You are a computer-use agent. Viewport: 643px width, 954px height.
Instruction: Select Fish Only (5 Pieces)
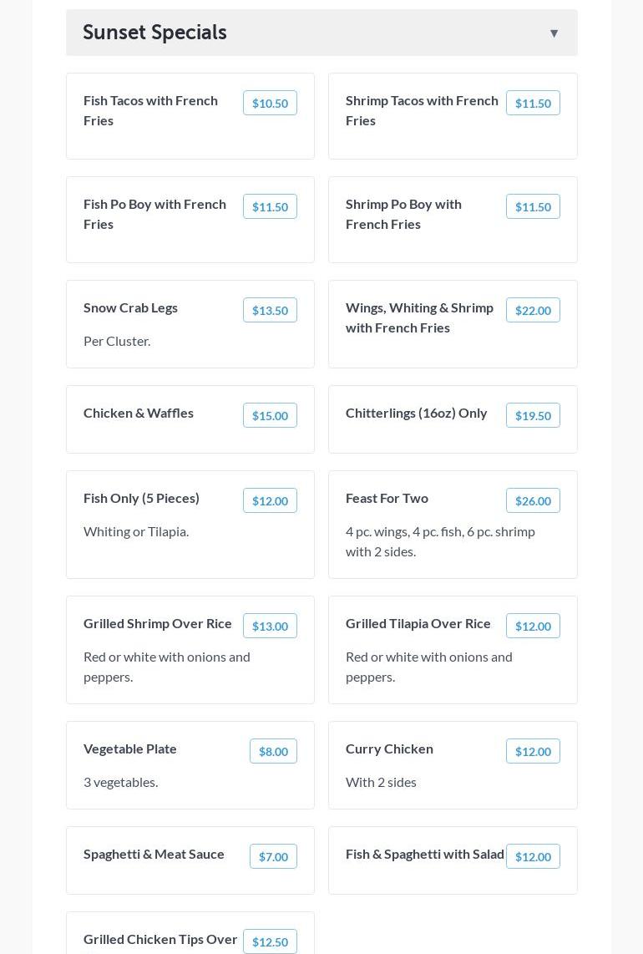coord(141,498)
